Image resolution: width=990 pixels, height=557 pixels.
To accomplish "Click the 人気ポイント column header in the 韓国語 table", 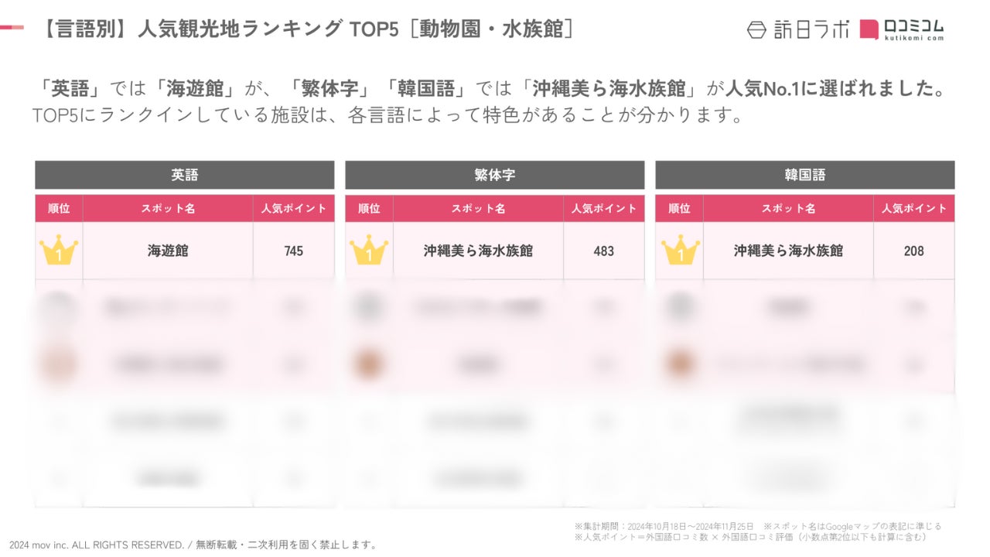I will pos(913,208).
